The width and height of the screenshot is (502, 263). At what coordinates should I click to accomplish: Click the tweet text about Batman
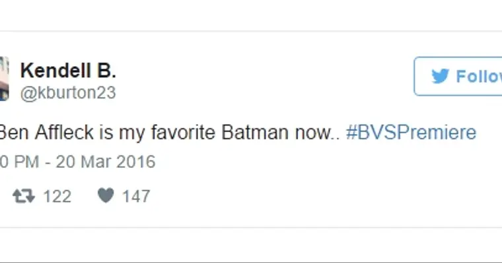170,132
